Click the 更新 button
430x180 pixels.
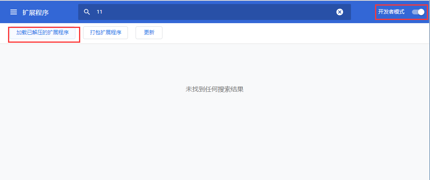pyautogui.click(x=149, y=33)
